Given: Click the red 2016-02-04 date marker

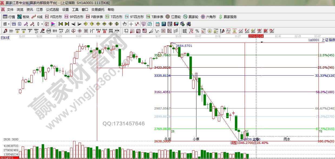Looking at the screenshot, I should click(255, 36).
